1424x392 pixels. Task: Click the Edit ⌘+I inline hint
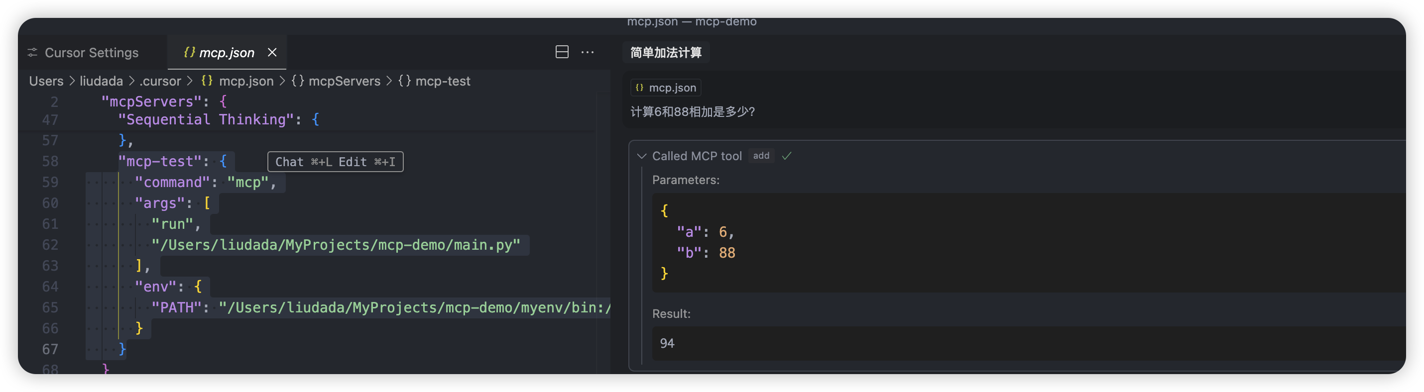tap(367, 162)
